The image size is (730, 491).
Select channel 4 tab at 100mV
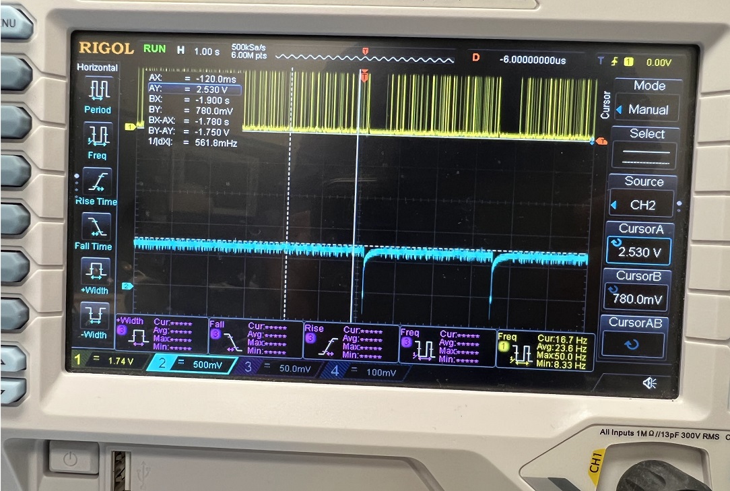pyautogui.click(x=367, y=370)
